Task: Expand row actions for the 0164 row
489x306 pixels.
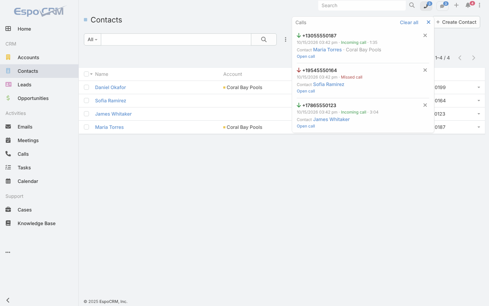Action: pyautogui.click(x=479, y=101)
